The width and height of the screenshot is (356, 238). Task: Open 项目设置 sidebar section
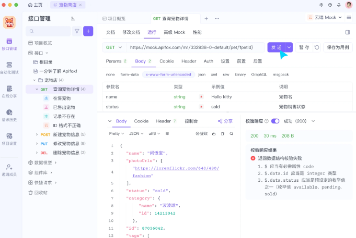pos(9,140)
